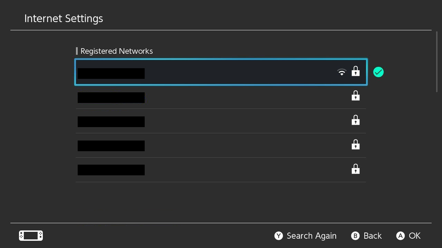Screen dimensions: 442x248
Task: Select the redacted name of the highlighted first network
Action: 111,73
